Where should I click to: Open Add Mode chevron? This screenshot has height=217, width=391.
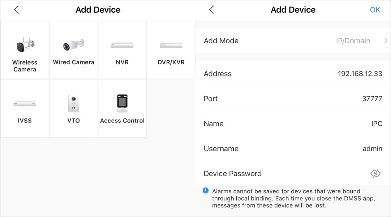386,40
